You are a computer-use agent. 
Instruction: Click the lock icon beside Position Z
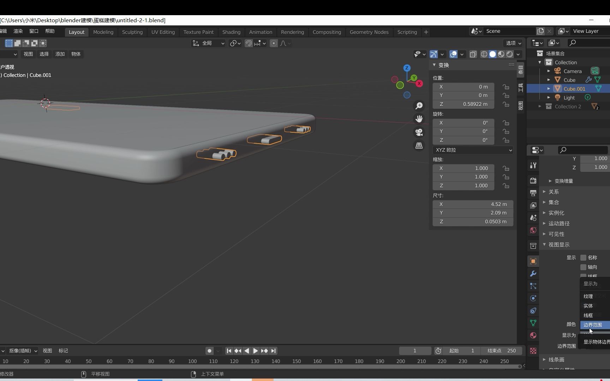click(x=506, y=104)
